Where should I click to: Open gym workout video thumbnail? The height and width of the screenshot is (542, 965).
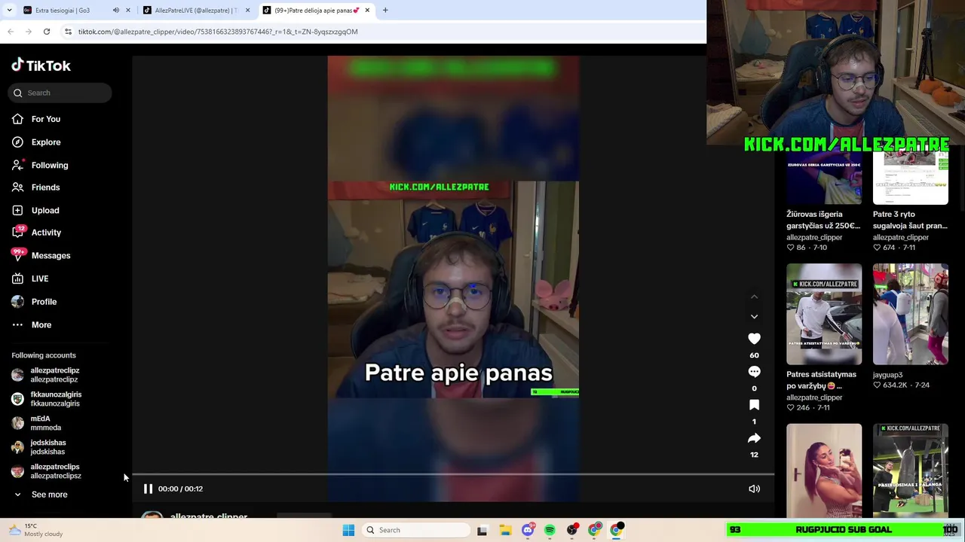pos(911,470)
